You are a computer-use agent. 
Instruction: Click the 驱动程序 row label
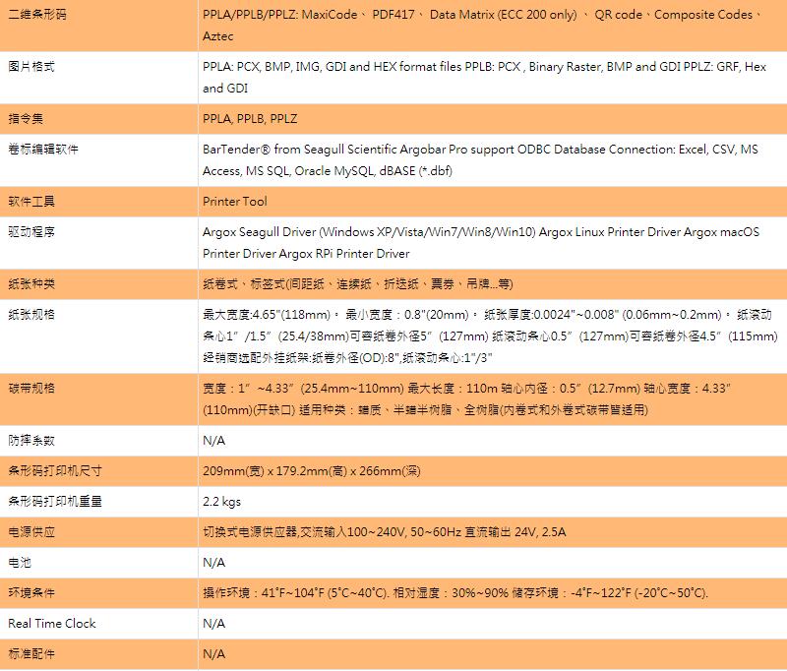click(31, 232)
